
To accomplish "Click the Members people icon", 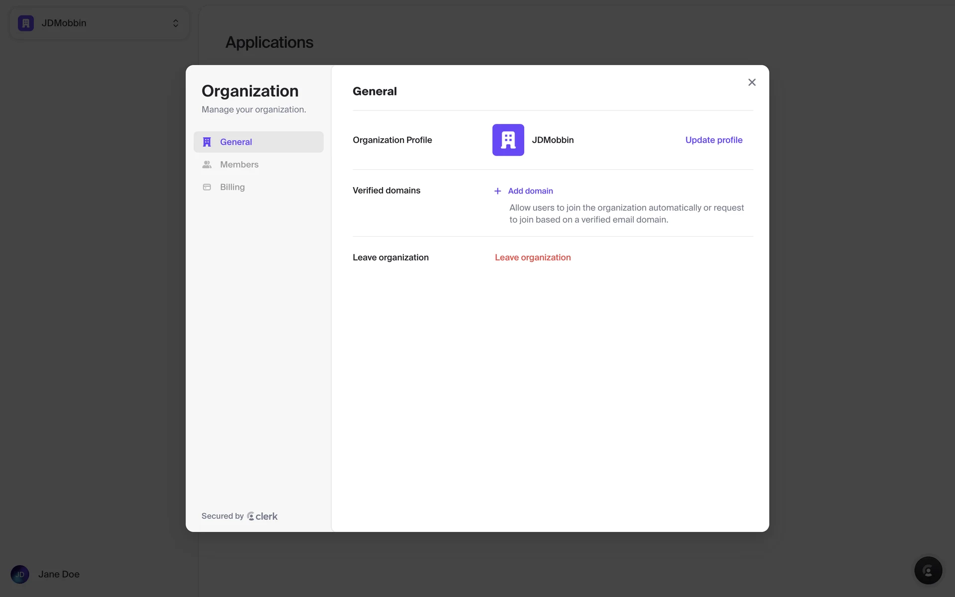I will [x=207, y=165].
